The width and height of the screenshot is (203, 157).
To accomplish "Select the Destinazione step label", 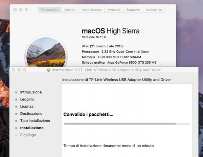I will 31,113.
